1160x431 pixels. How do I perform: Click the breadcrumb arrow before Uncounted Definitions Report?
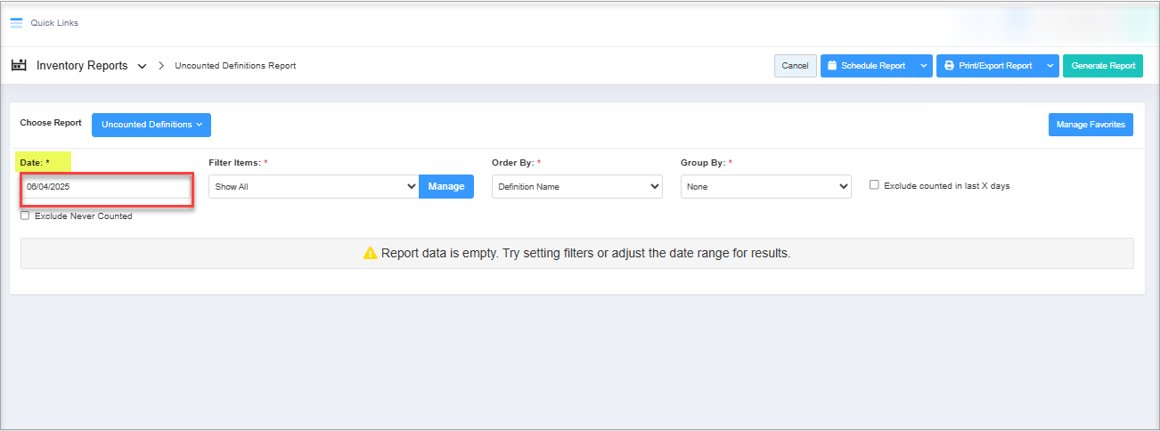pyautogui.click(x=161, y=66)
